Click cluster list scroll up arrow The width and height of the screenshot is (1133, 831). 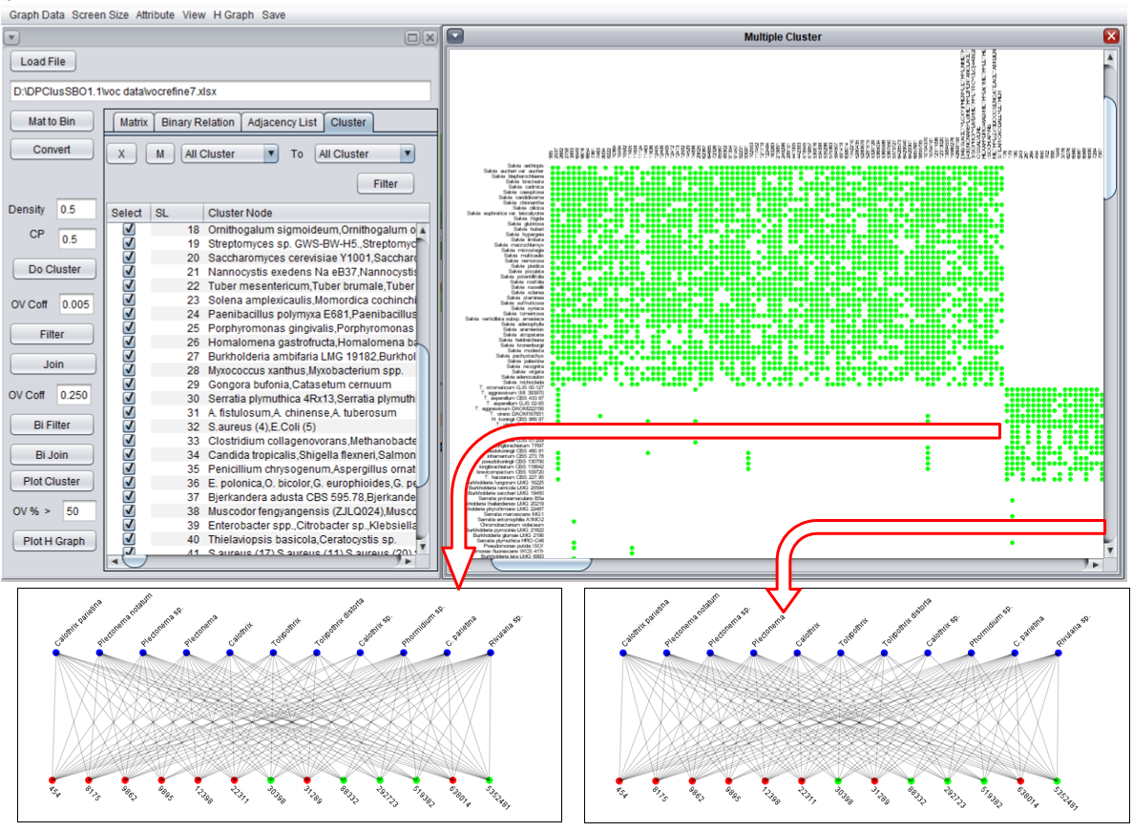[423, 230]
